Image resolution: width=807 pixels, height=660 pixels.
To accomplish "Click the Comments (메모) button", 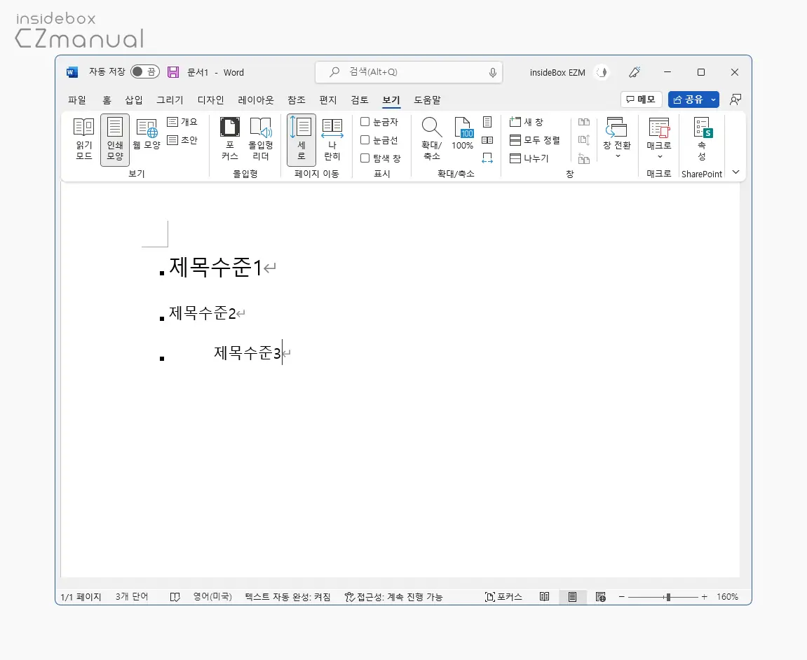I will coord(641,99).
